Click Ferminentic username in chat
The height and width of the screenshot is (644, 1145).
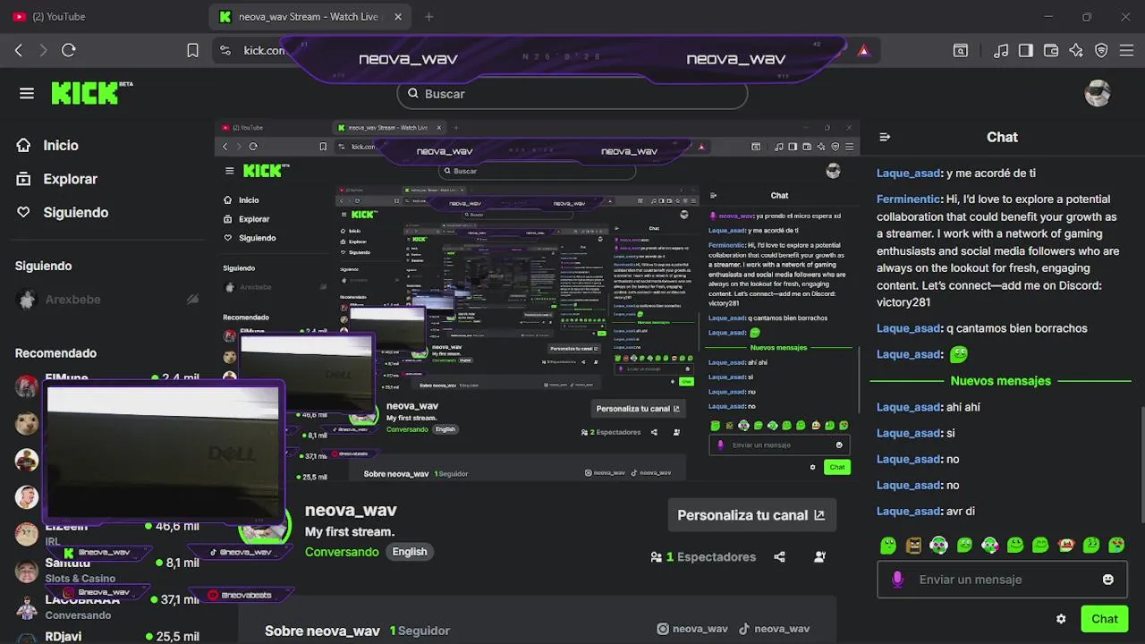pyautogui.click(x=908, y=199)
